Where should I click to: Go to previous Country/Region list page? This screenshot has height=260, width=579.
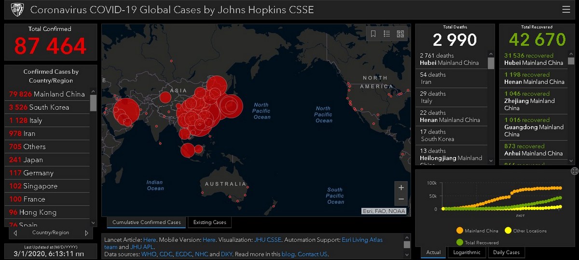pos(15,233)
